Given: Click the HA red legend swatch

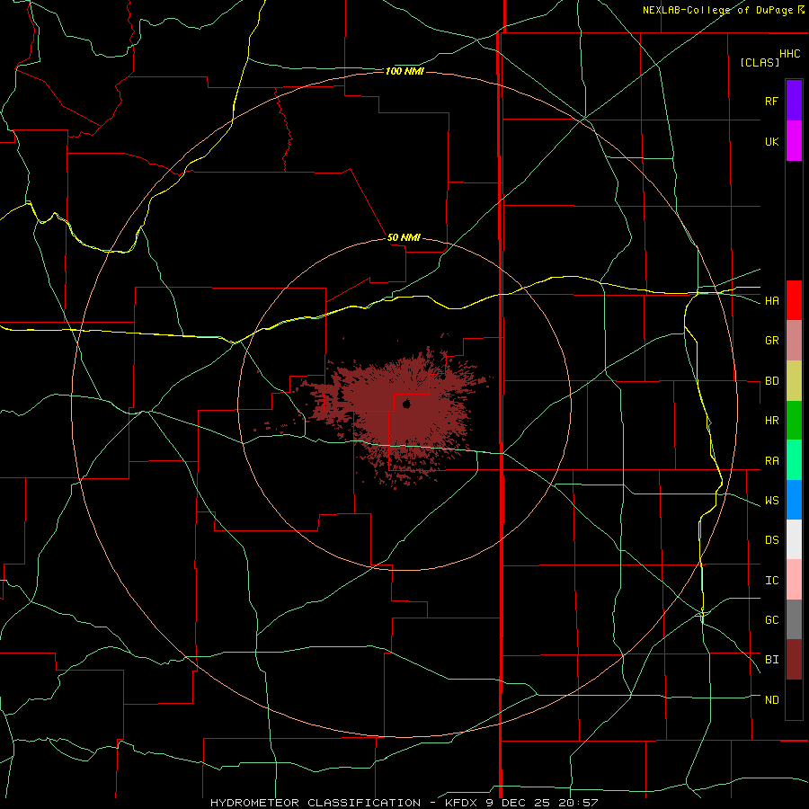Looking at the screenshot, I should tap(794, 300).
